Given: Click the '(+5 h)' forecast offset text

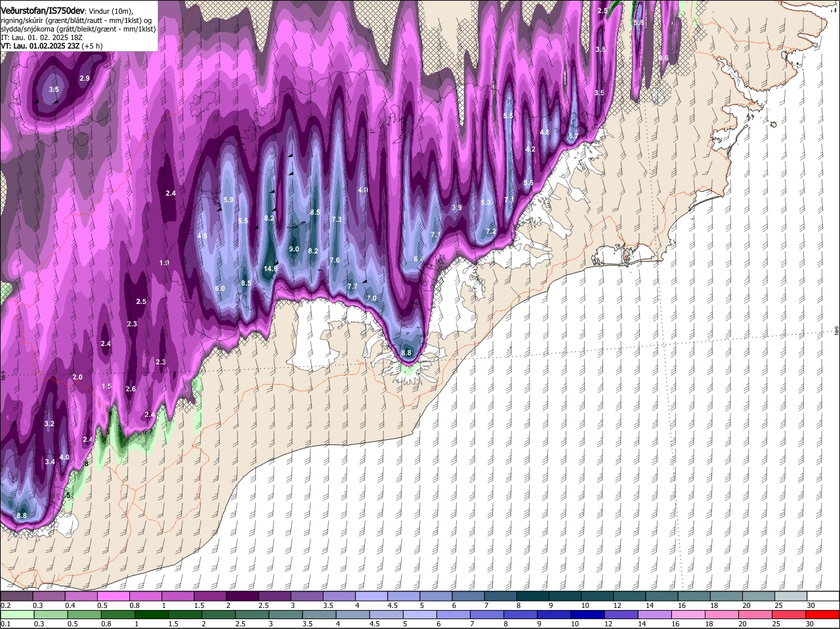Looking at the screenshot, I should point(93,47).
